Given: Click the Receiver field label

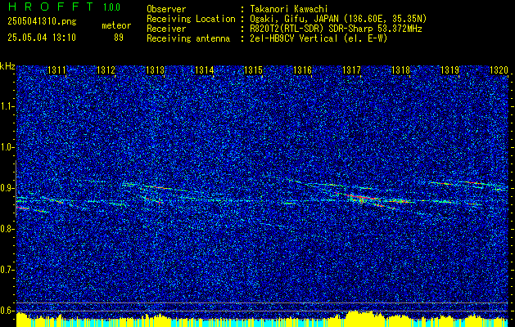Looking at the screenshot, I should click(166, 29).
